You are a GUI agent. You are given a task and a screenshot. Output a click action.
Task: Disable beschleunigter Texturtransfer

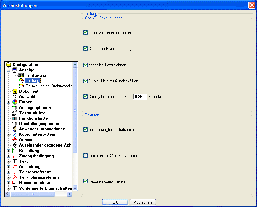coord(85,130)
